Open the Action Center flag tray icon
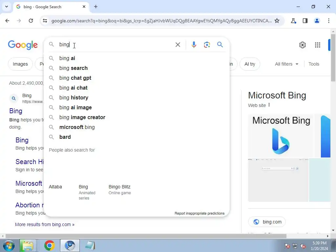Image resolution: width=336 pixels, height=252 pixels. [287, 246]
